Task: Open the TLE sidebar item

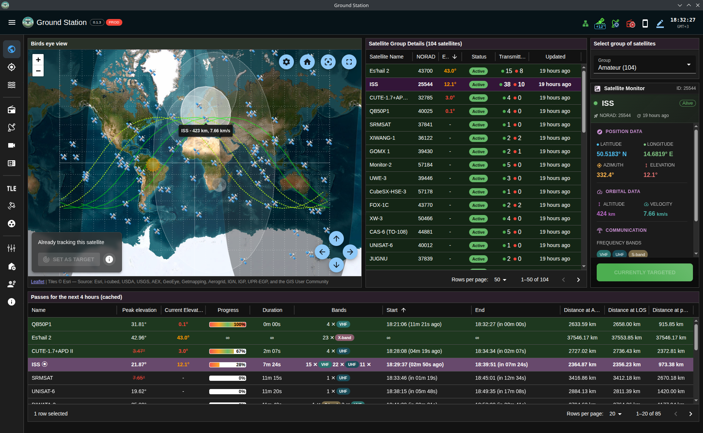Action: [x=12, y=189]
